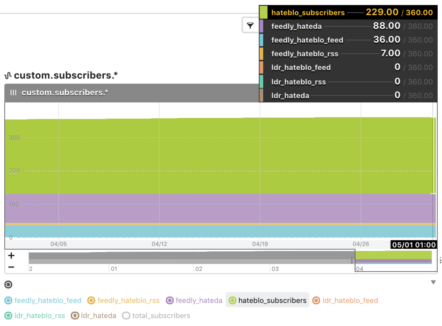Click the kebab dots at the chart's right edge
Image resolution: width=442 pixels, height=326 pixels.
pos(440,260)
